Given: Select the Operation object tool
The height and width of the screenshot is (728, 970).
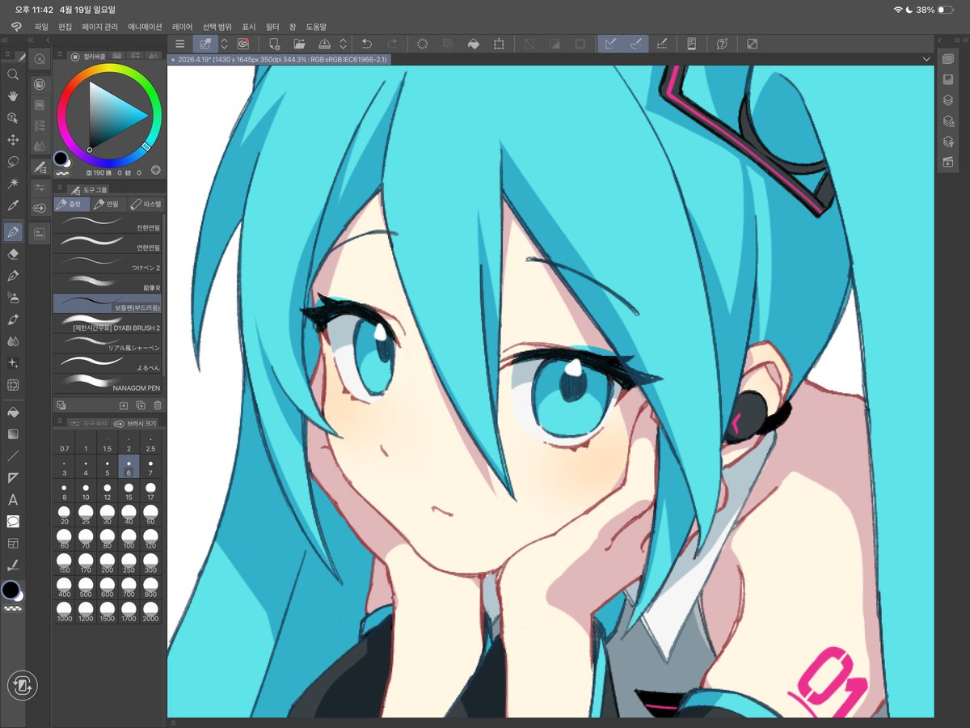Looking at the screenshot, I should 13,118.
